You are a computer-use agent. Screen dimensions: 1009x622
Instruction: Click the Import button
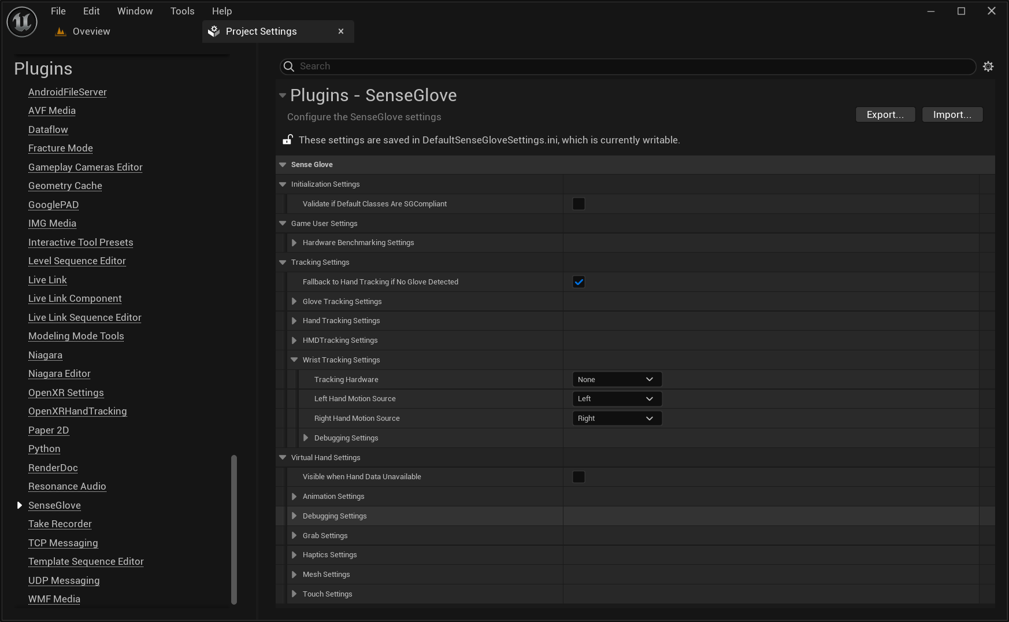[x=952, y=114]
